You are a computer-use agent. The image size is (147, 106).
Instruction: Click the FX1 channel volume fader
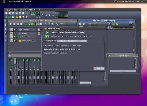point(19,77)
